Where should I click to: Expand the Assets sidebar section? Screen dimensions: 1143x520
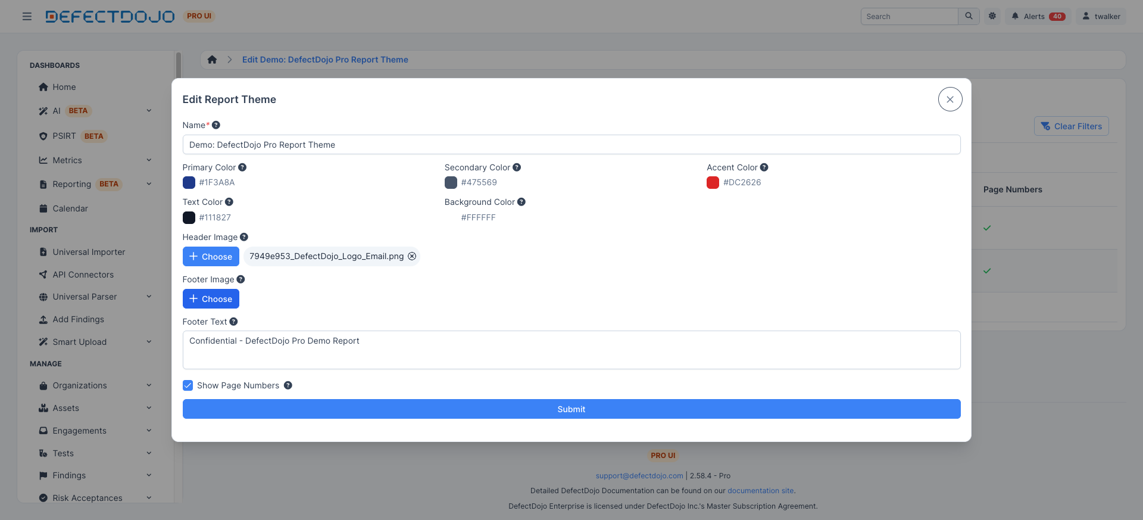149,408
